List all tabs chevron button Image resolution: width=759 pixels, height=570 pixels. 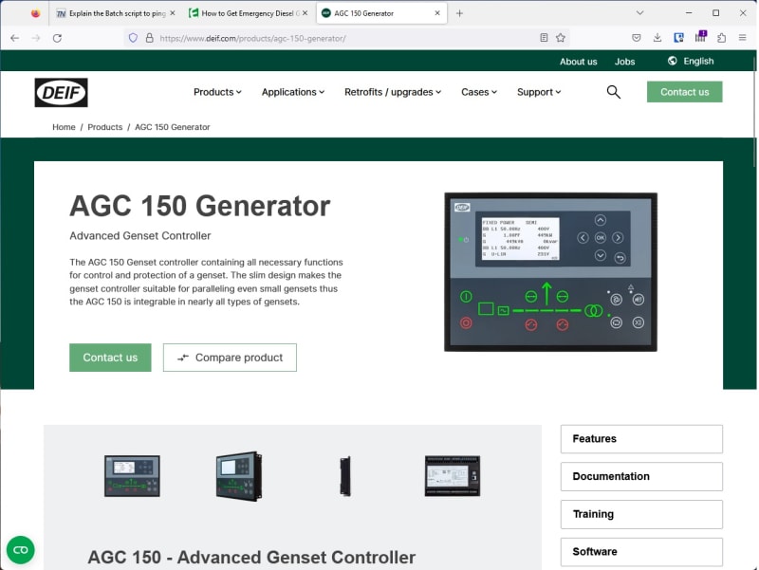[x=639, y=13]
